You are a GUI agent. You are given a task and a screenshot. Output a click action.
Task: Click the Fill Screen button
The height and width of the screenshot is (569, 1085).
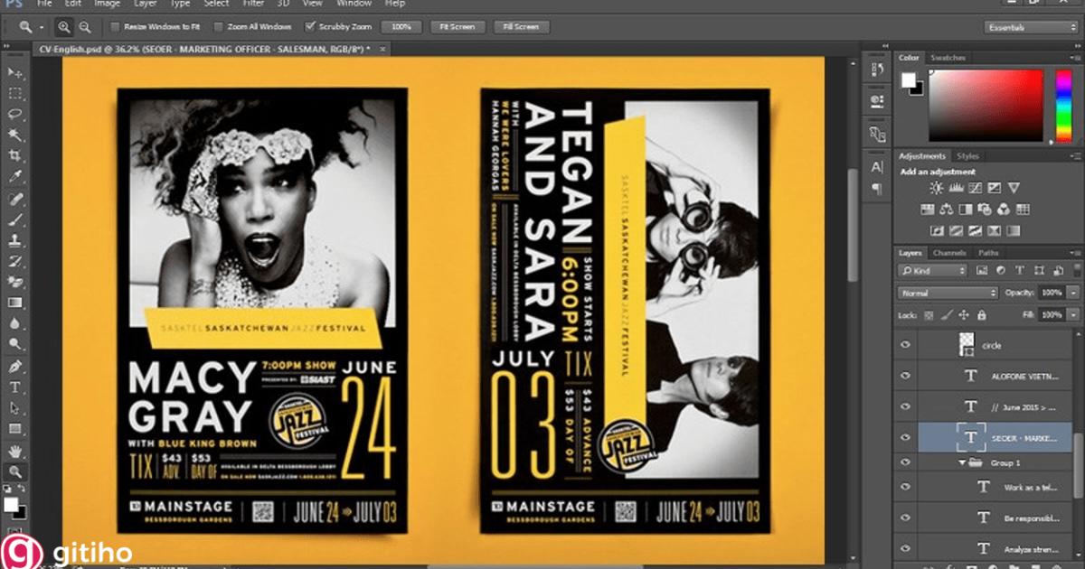tap(521, 26)
